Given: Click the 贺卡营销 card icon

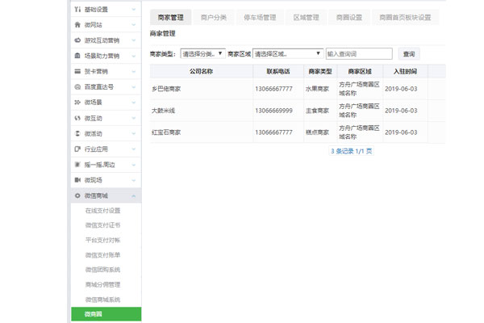Looking at the screenshot, I should click(x=77, y=71).
